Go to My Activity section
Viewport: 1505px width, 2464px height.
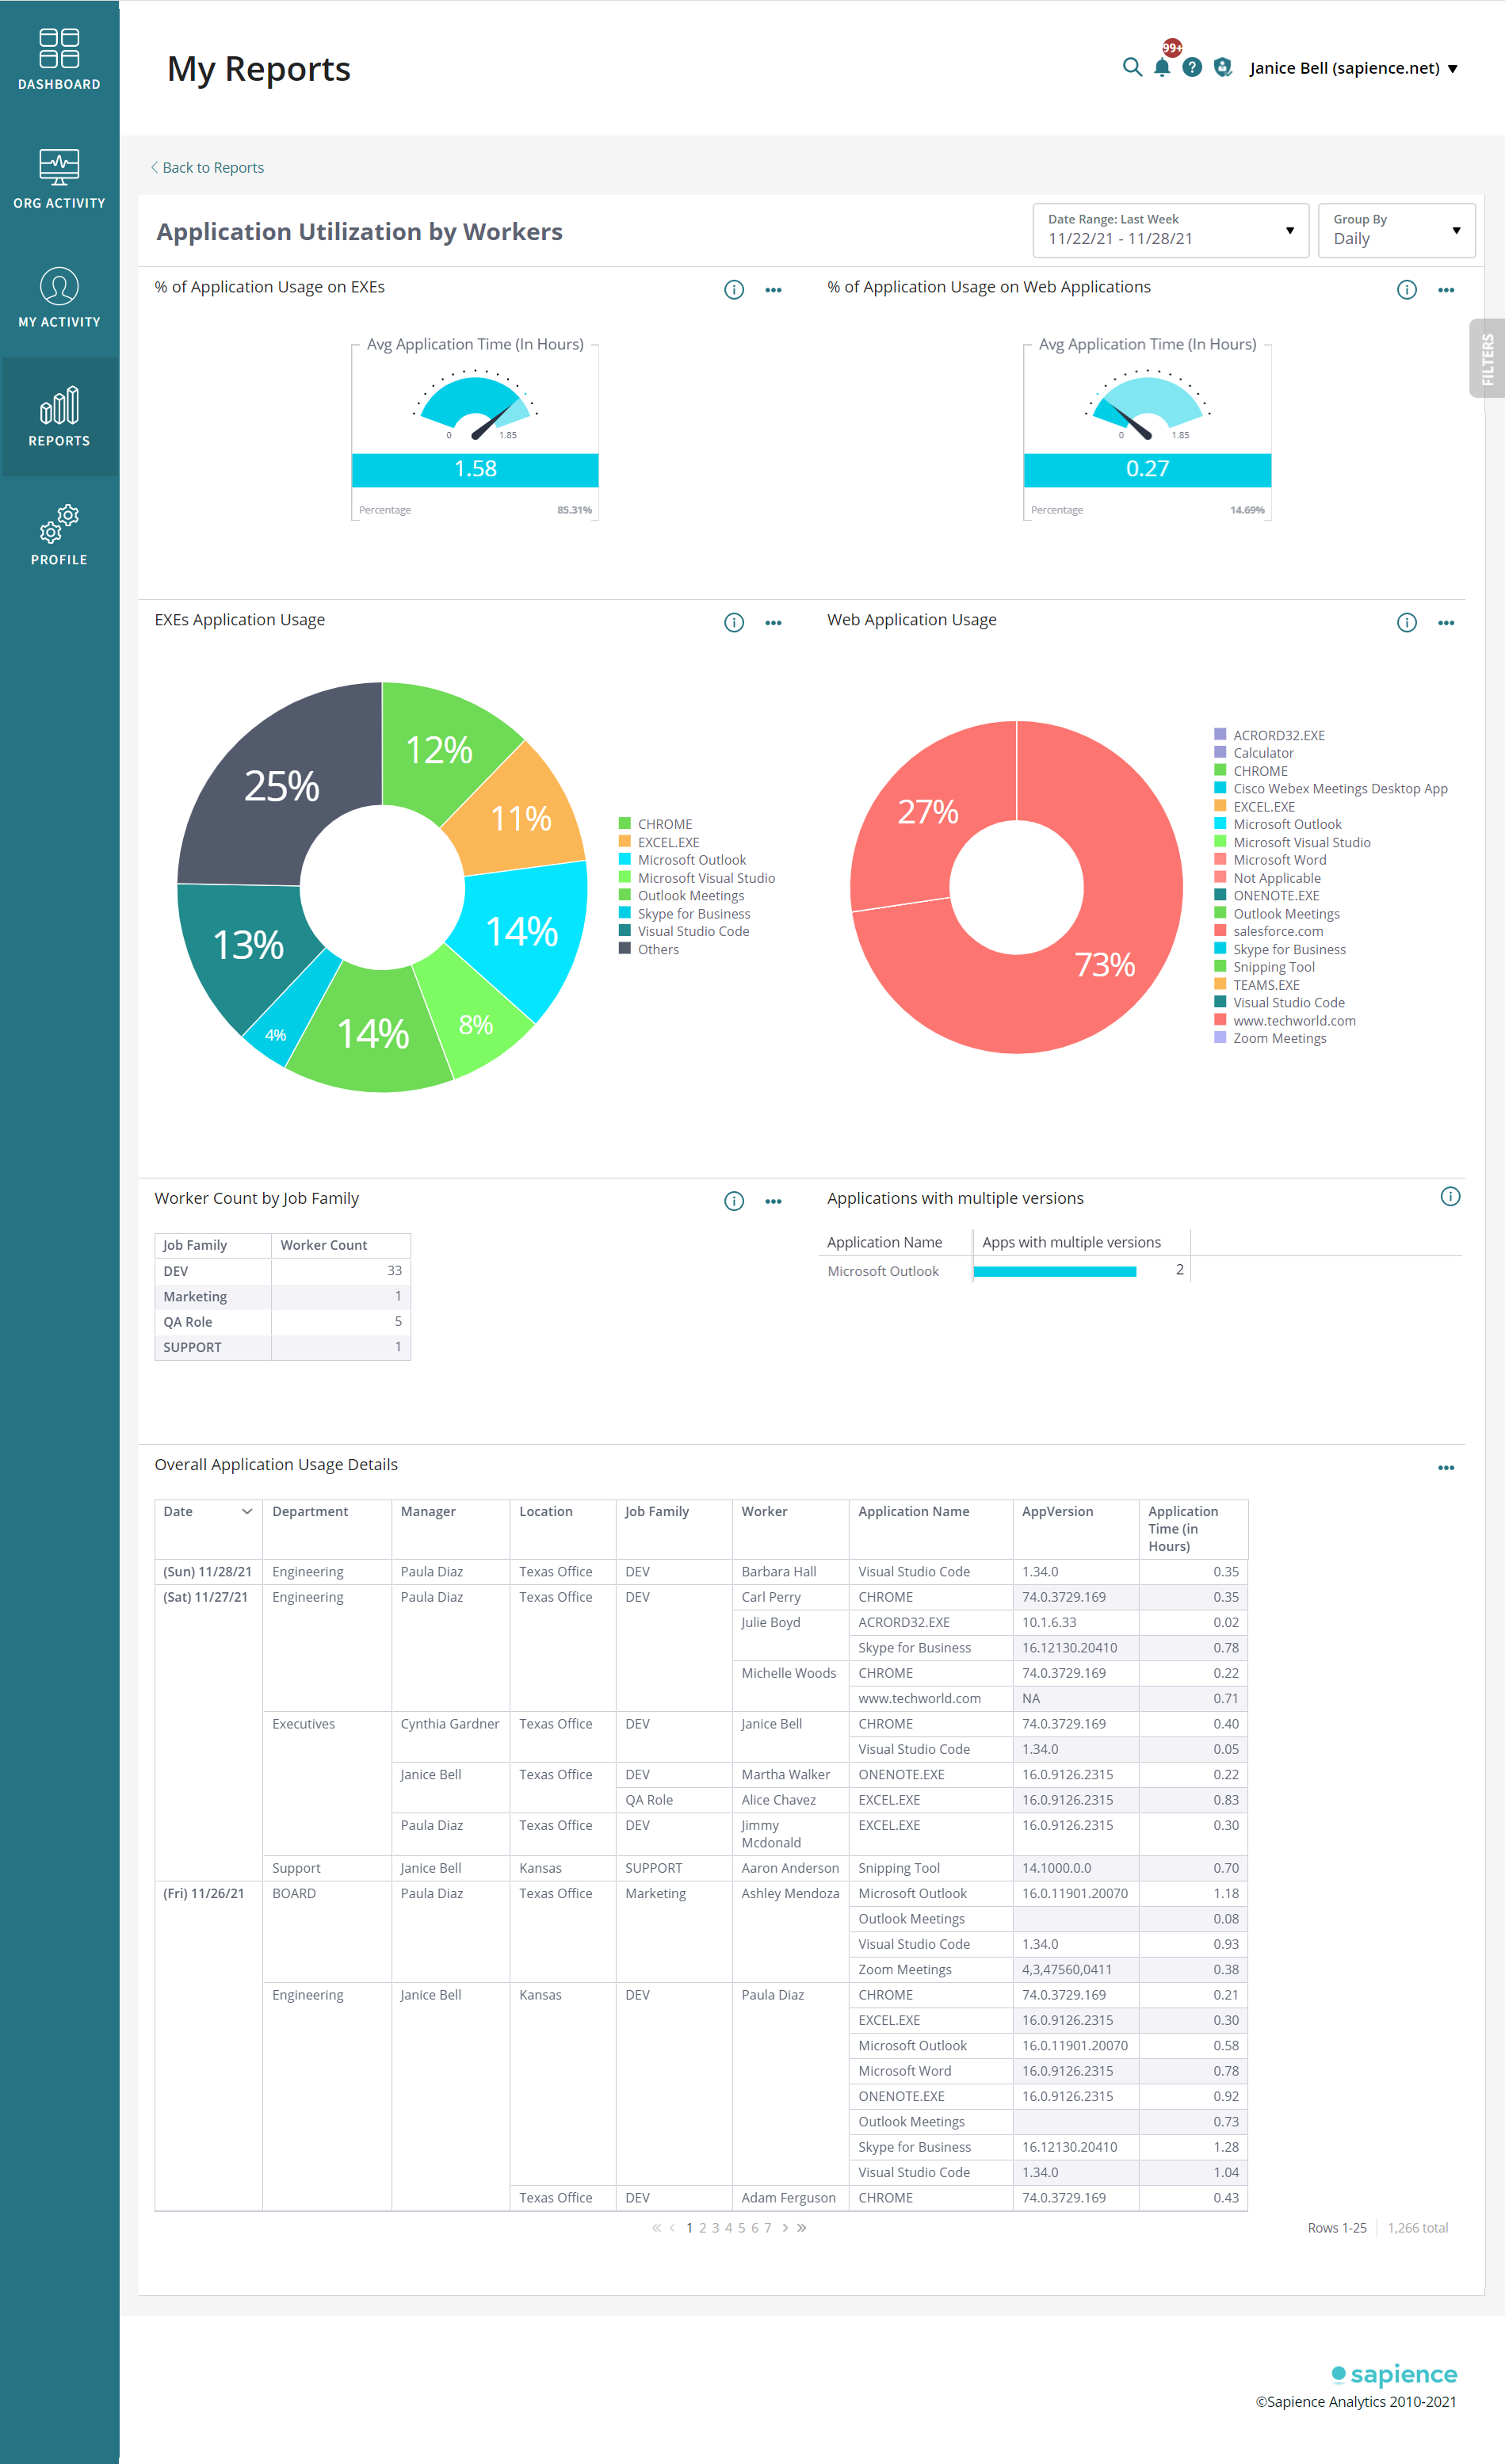click(59, 298)
